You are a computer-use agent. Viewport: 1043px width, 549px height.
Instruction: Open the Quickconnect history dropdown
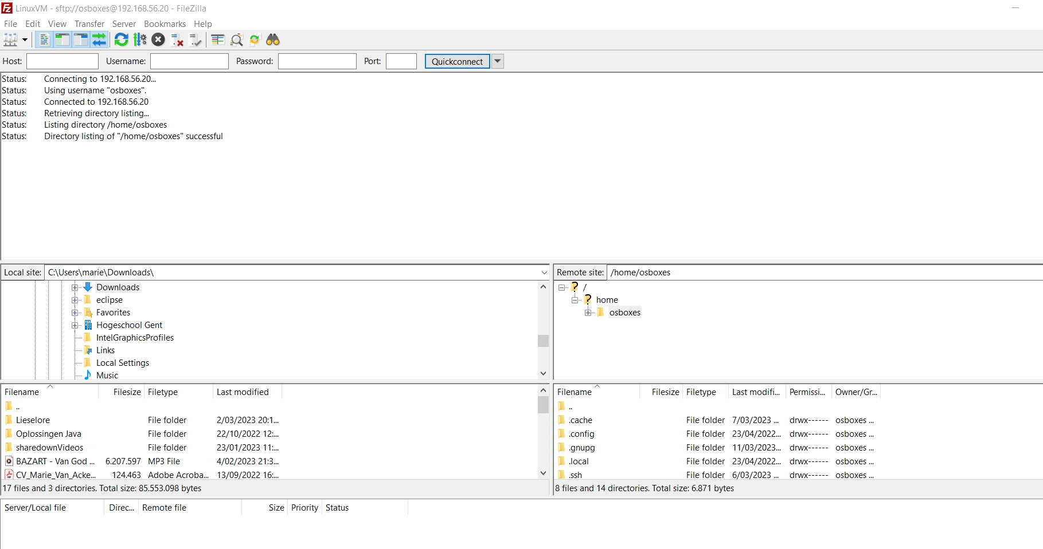498,61
